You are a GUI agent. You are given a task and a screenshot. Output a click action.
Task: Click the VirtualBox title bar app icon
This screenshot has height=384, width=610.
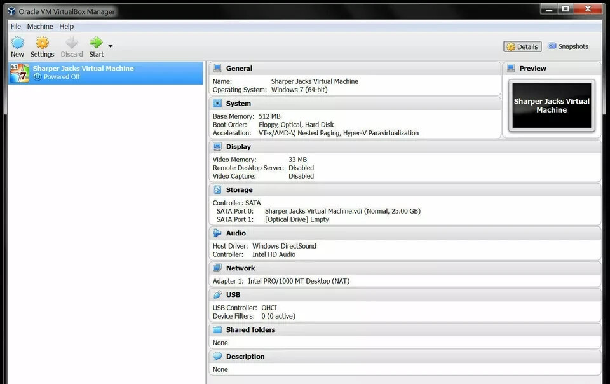[11, 11]
